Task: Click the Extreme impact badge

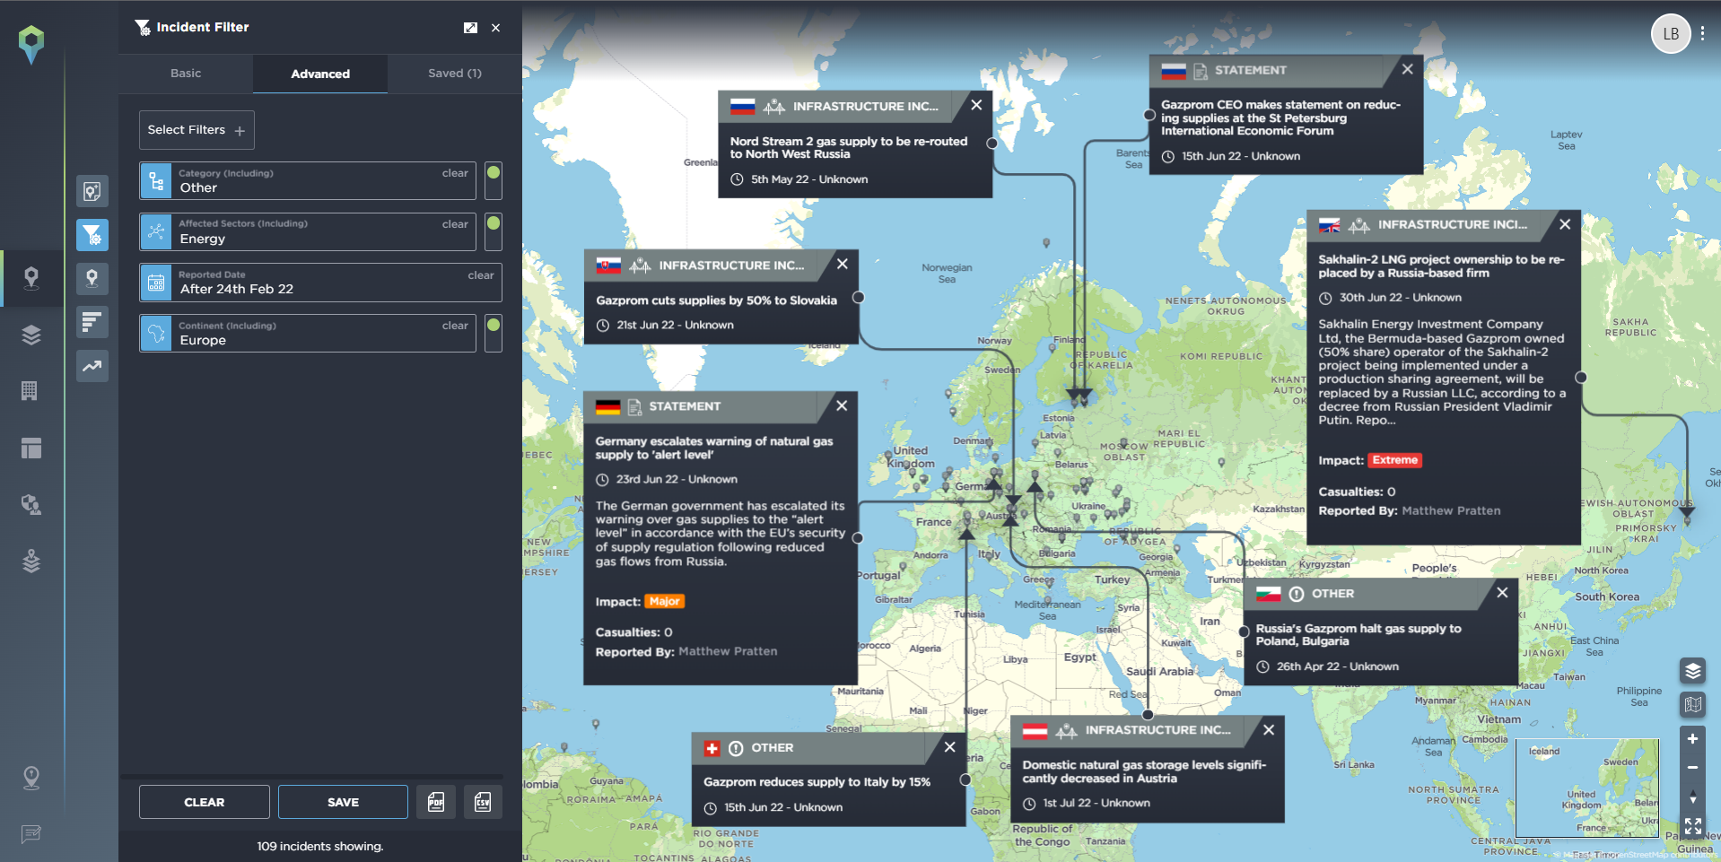Action: click(1395, 460)
